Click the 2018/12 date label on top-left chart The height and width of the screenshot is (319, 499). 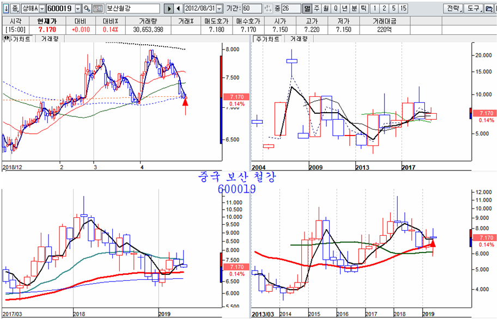(x=13, y=167)
